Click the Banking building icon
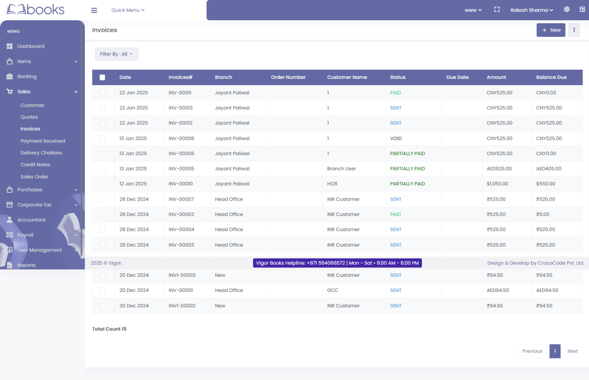This screenshot has height=380, width=589. click(x=10, y=77)
